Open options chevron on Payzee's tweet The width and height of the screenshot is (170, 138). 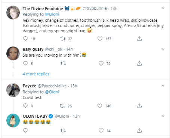click(x=163, y=85)
